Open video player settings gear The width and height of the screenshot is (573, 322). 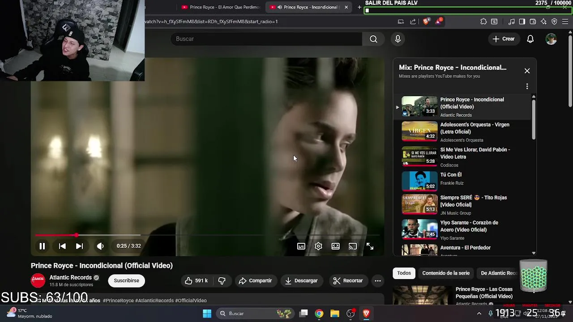[318, 246]
